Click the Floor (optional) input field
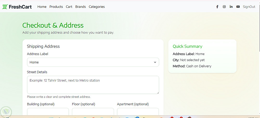 point(93,112)
